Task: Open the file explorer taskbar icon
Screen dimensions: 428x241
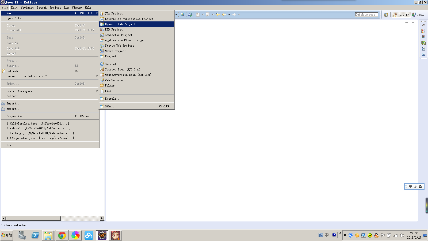Action: [x=48, y=235]
